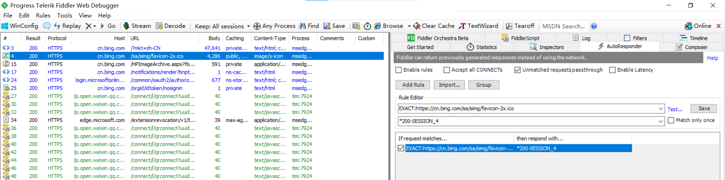
Task: Click the Group button
Action: [484, 85]
